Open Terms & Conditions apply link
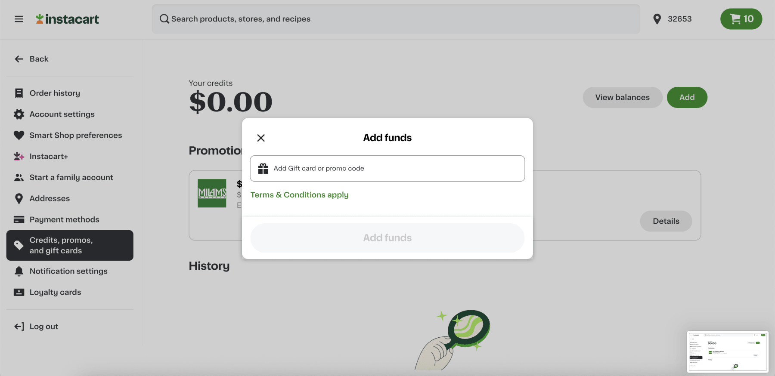The height and width of the screenshot is (376, 775). coord(299,195)
